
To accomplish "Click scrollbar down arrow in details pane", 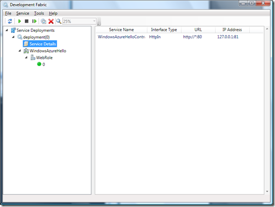I will pyautogui.click(x=267, y=191).
